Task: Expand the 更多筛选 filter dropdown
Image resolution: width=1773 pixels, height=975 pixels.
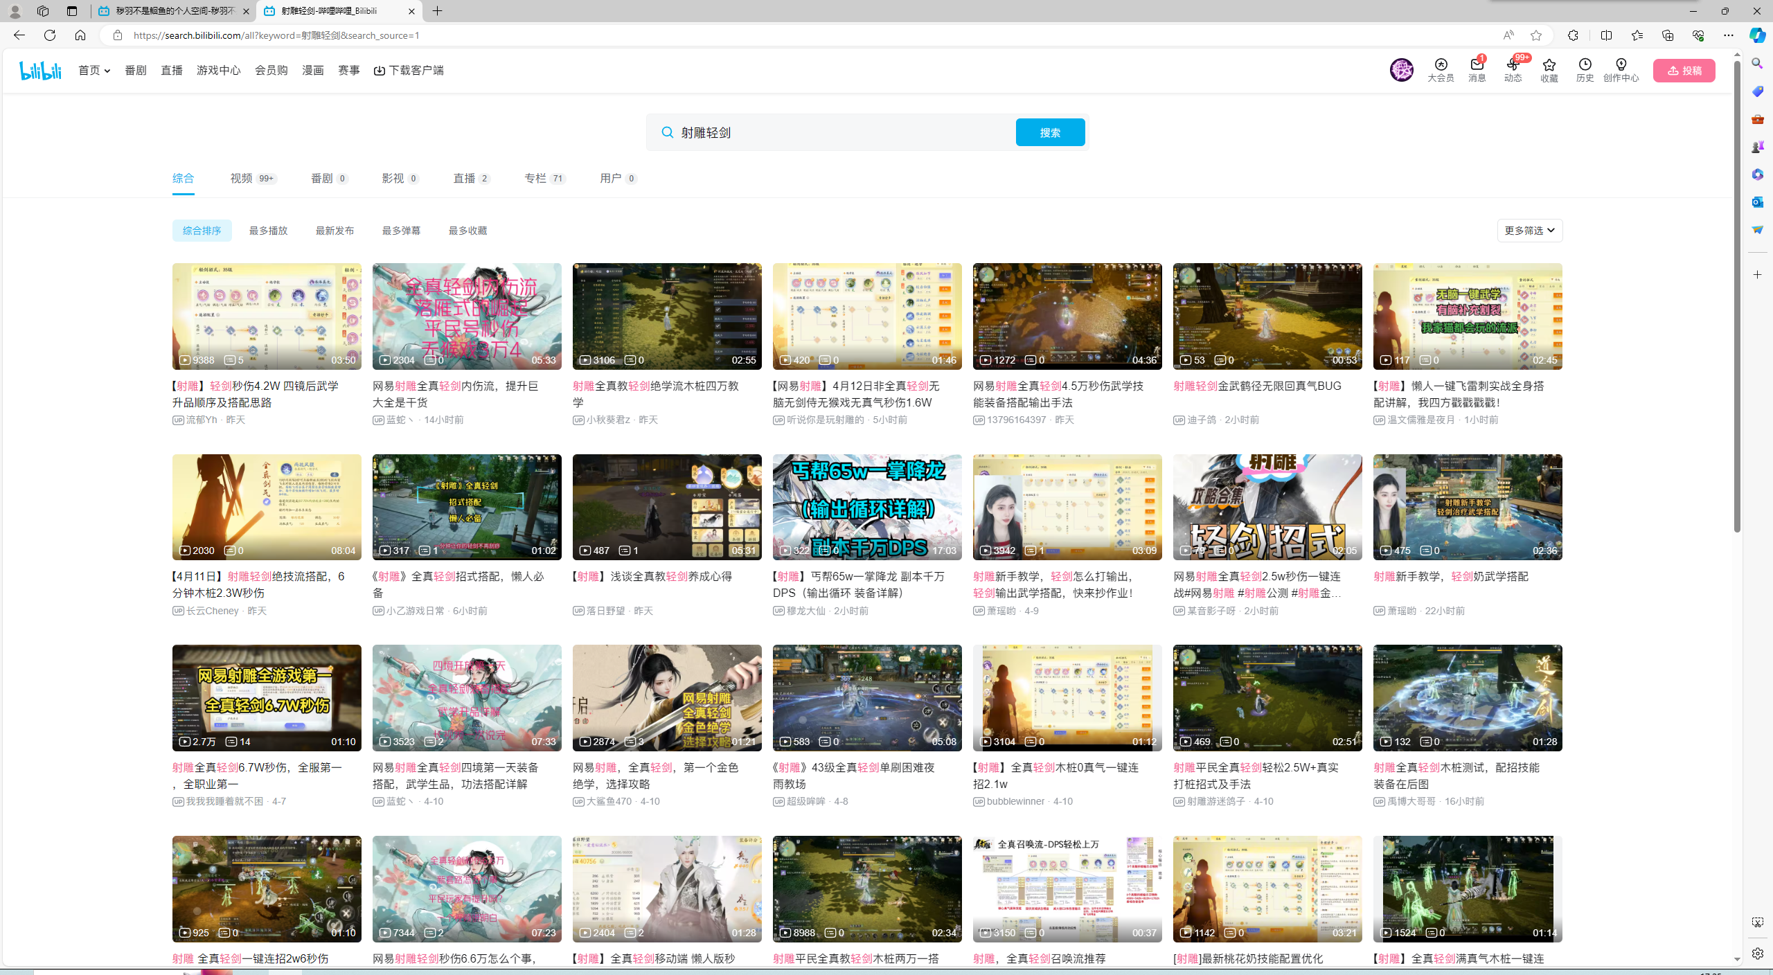Action: coord(1529,231)
